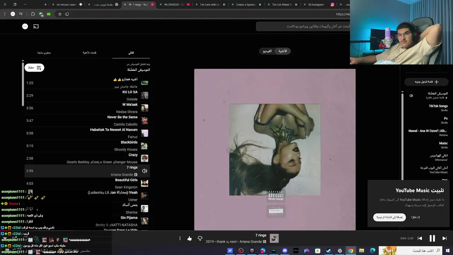Open the Chrome three-dot menu
Viewport: 453px width, 255px height.
coord(5,14)
